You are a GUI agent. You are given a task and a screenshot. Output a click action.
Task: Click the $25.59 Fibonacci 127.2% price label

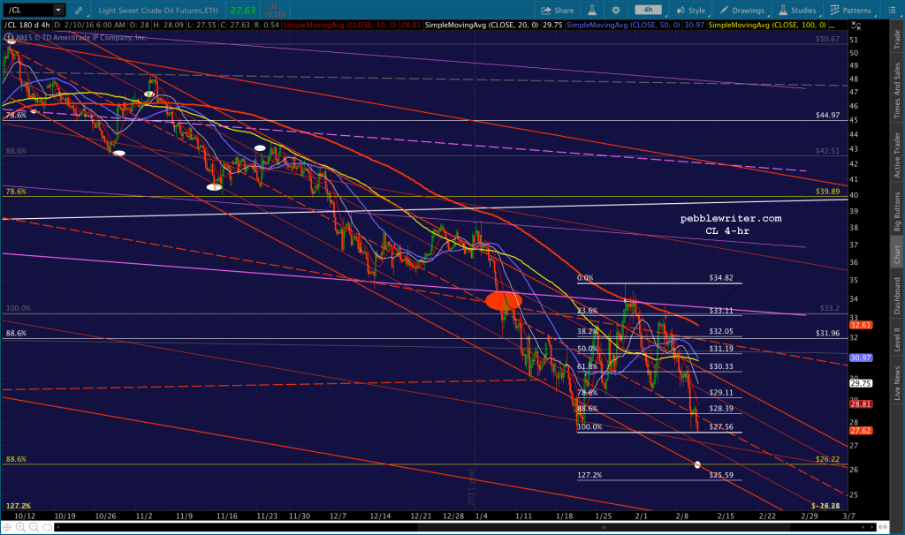click(x=721, y=476)
